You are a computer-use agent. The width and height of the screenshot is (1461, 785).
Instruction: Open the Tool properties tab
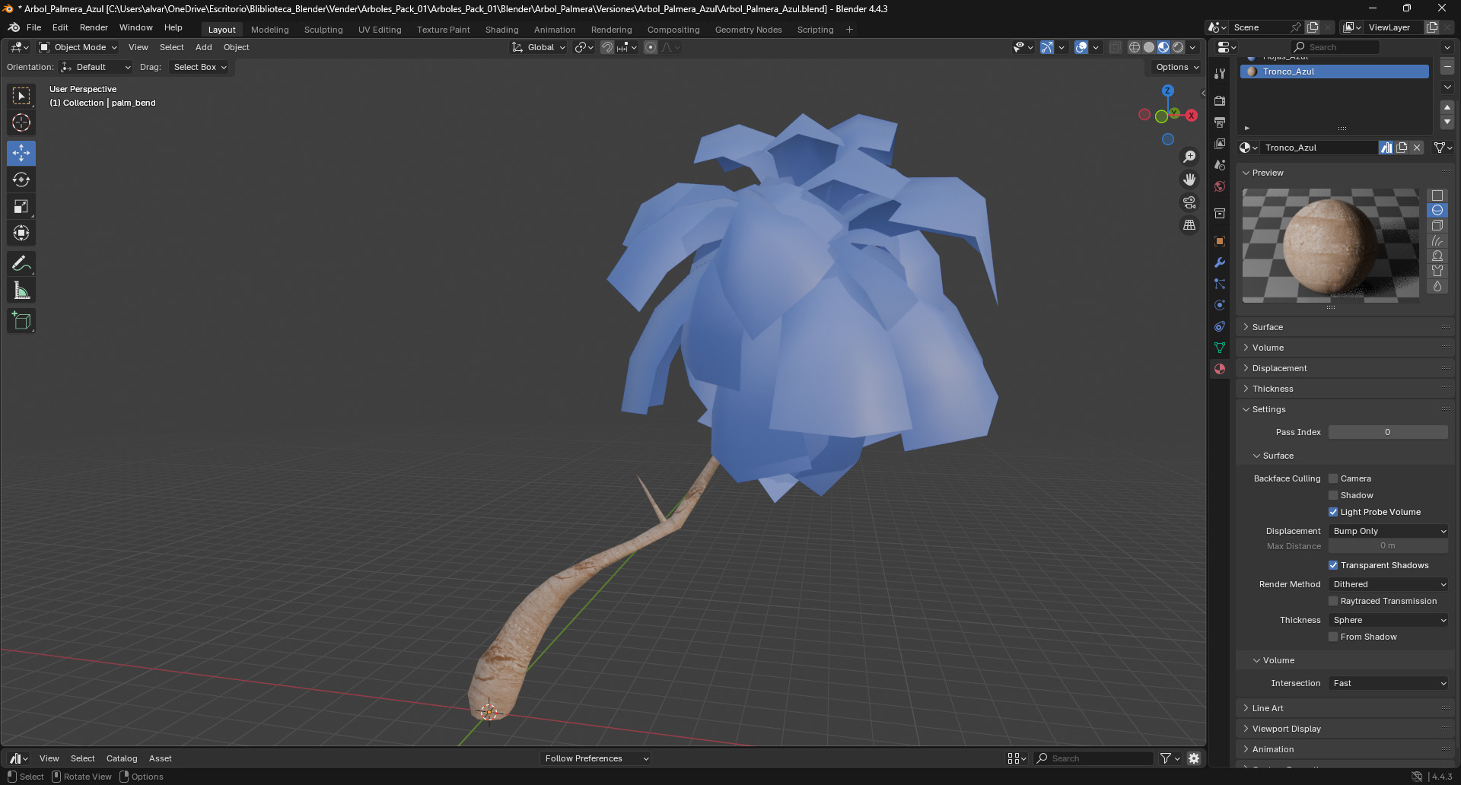coord(1220,74)
